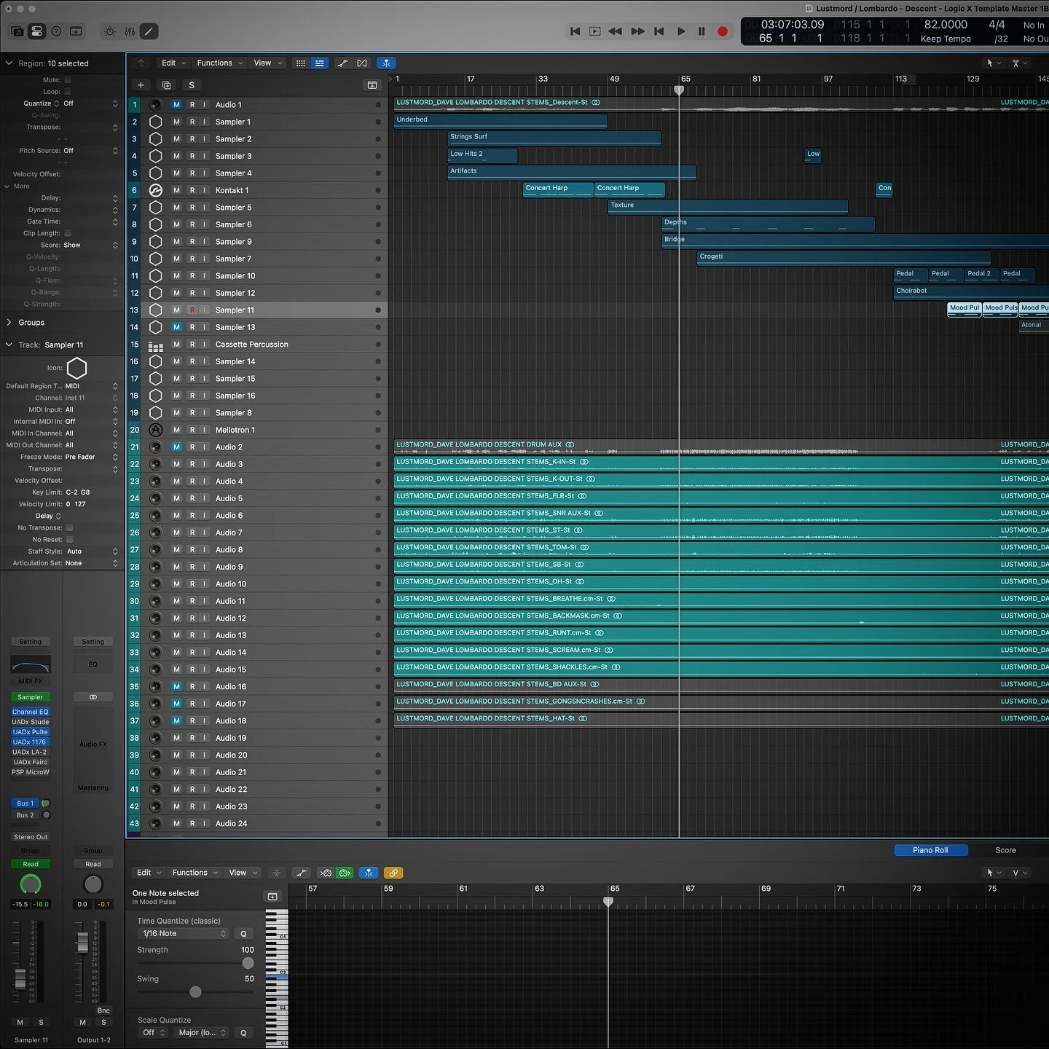
Task: Record-enable track Sampler 11
Action: (x=192, y=310)
